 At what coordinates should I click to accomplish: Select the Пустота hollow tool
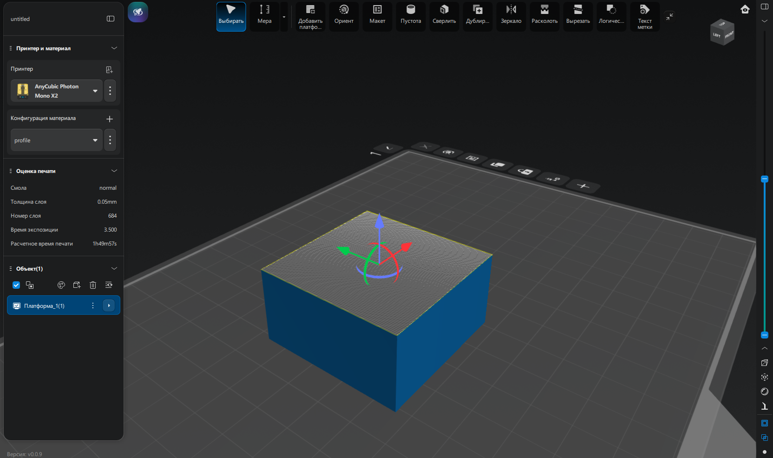[x=411, y=17]
